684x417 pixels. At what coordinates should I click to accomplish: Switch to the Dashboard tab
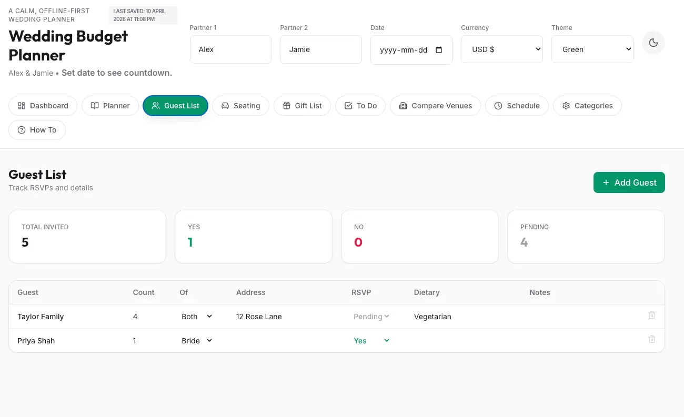43,106
